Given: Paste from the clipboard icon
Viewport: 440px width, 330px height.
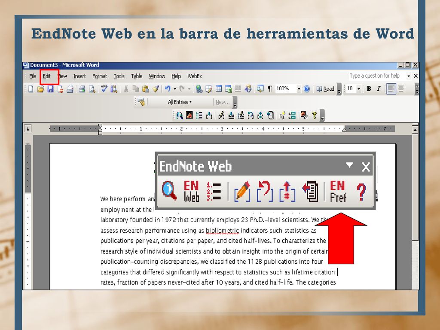Looking at the screenshot, I should coord(145,89).
